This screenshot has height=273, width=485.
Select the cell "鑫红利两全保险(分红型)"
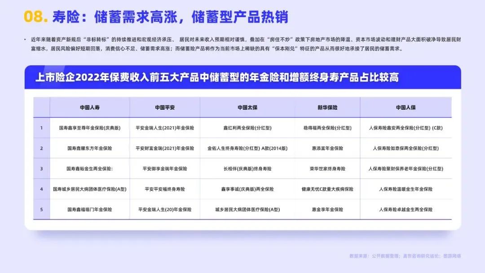[x=247, y=128]
